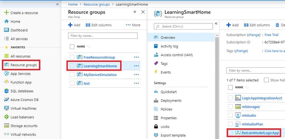Click the SQL databases icon
Viewport: 285px width, 139px height.
point(7,91)
